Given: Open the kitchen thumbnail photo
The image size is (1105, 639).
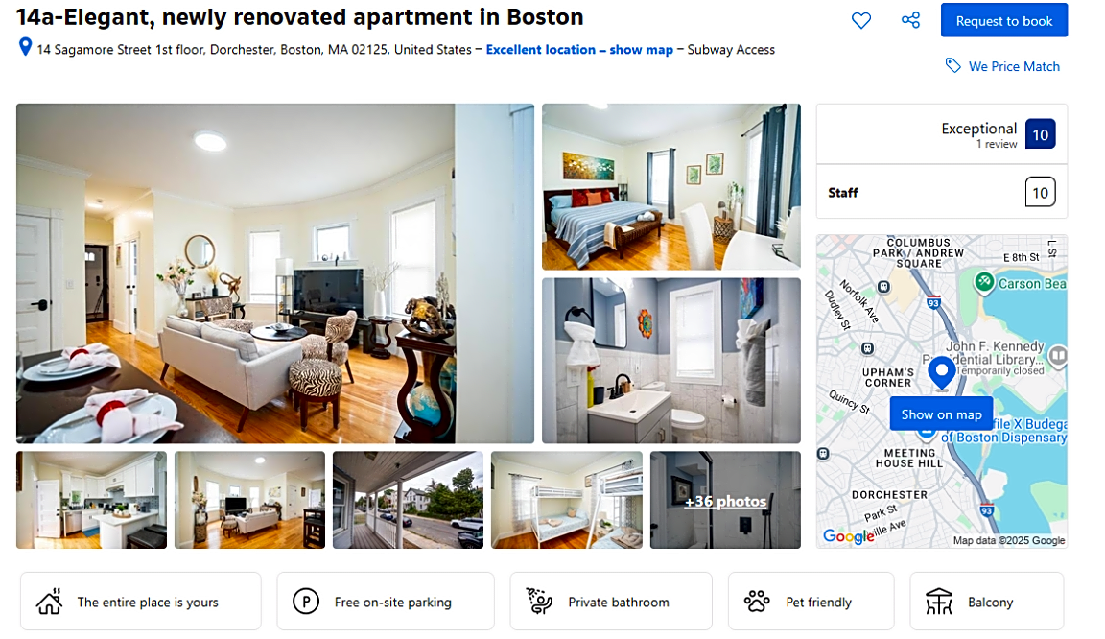Looking at the screenshot, I should pos(92,500).
